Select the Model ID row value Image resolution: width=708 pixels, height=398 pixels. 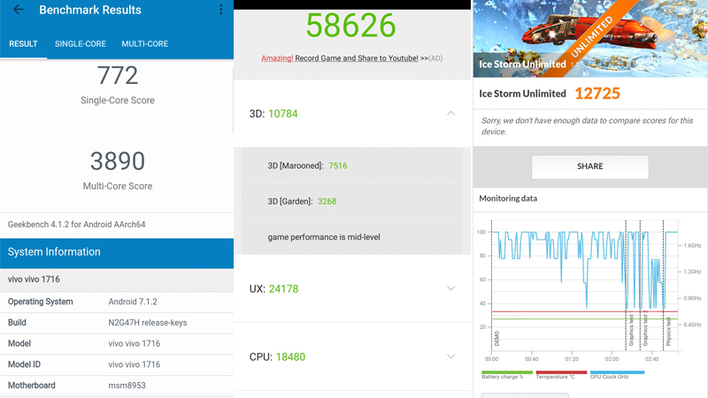tap(135, 364)
